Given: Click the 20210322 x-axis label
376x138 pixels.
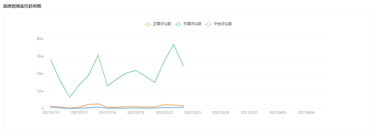Looking at the screenshot, I should tap(164, 112).
